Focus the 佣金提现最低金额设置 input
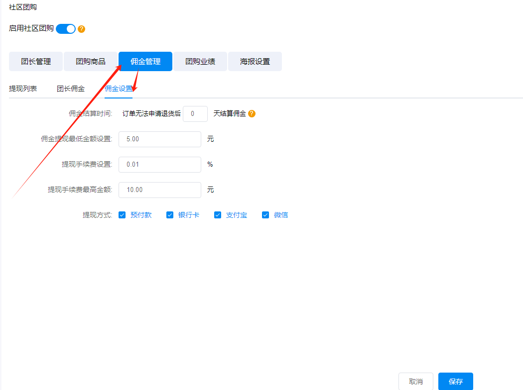 (x=159, y=139)
